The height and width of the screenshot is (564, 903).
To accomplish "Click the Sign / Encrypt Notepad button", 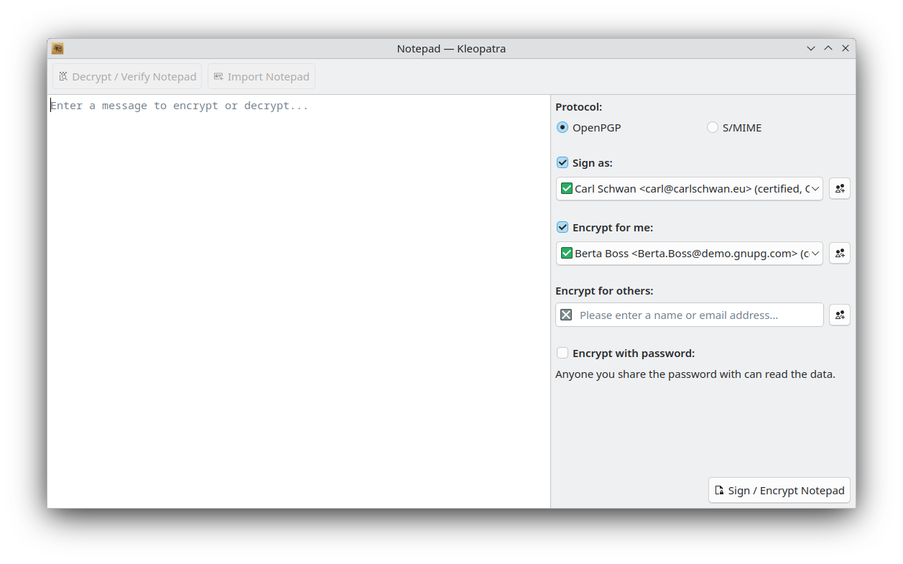I will (779, 490).
